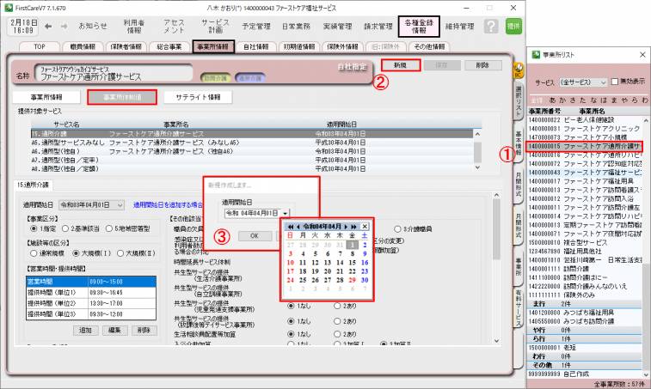Open help with the question mark icon
The image size is (651, 389).
pos(491,27)
